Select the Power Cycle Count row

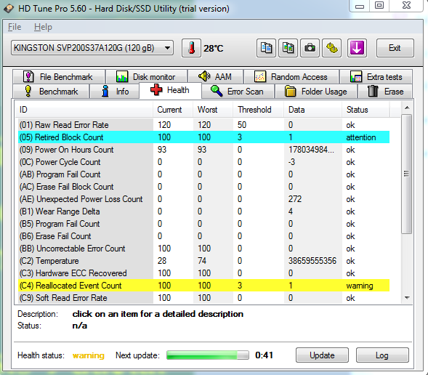[x=204, y=162]
